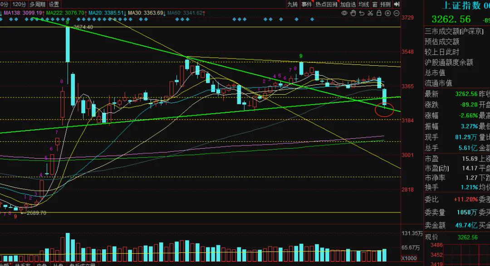Select 三市成交额(沪深京) row
Viewport: 490px width, 266px height.
pyautogui.click(x=454, y=31)
